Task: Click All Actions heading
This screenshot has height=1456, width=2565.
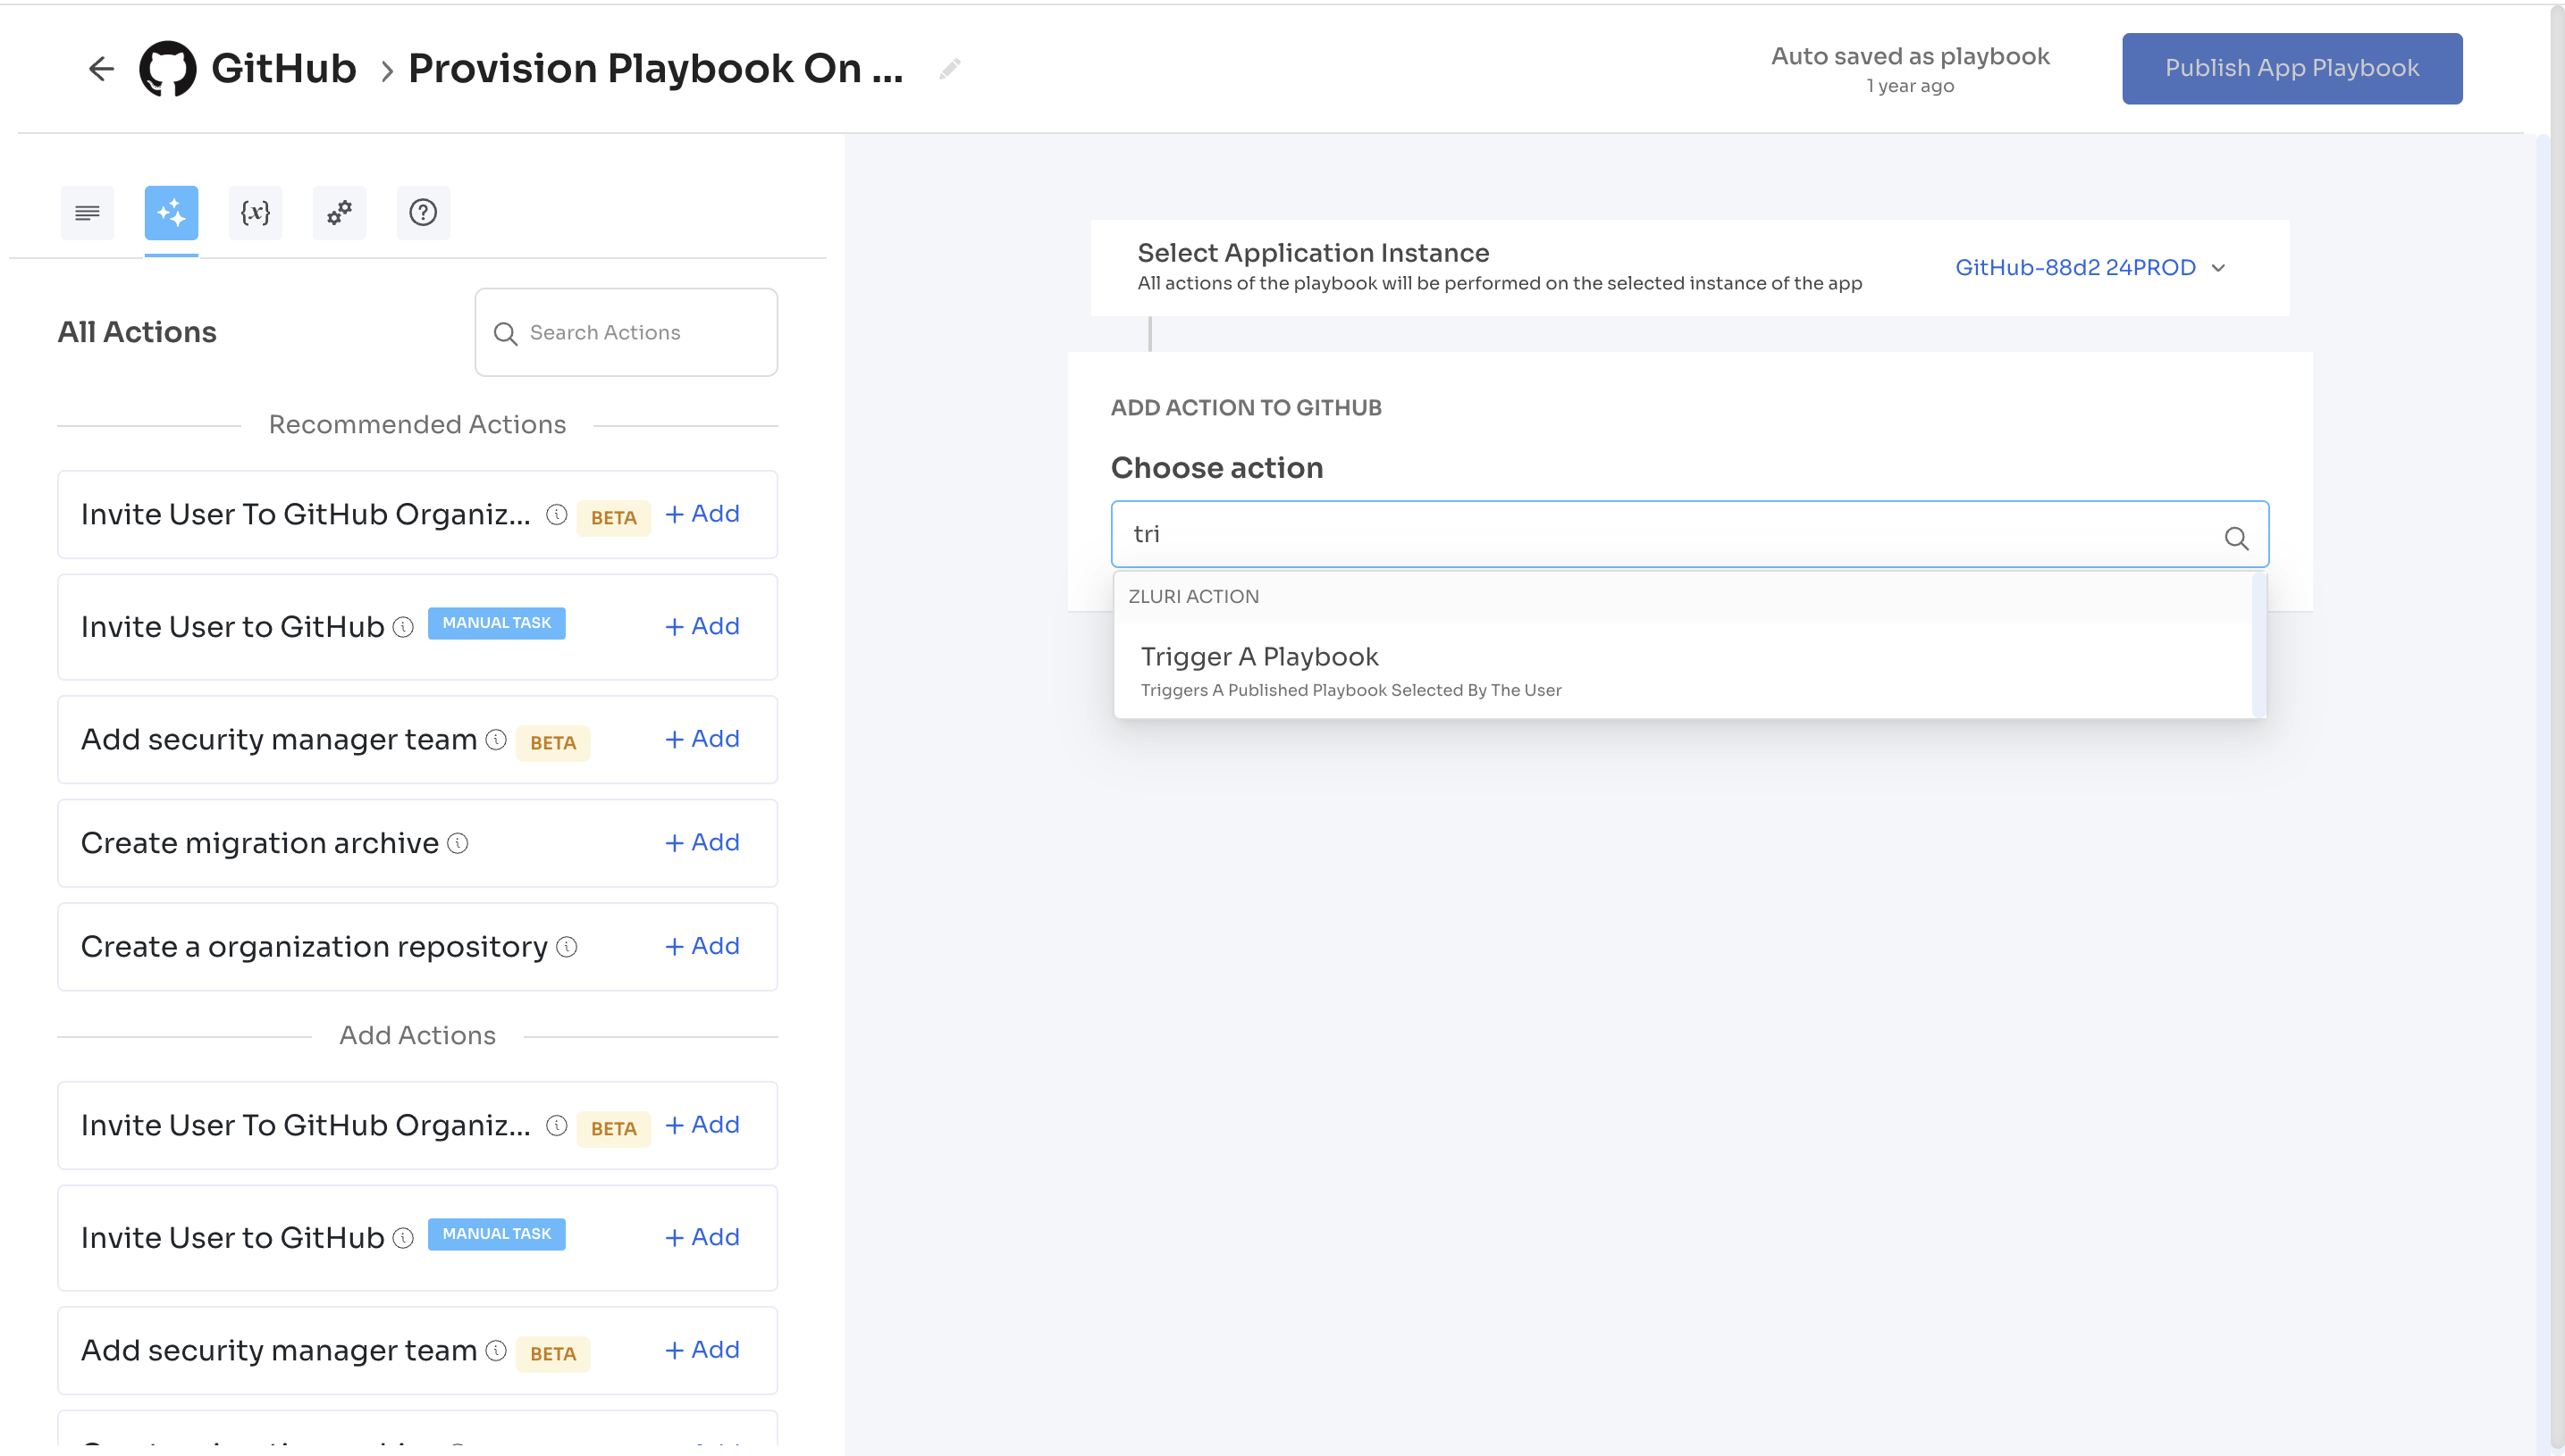Action: [137, 332]
